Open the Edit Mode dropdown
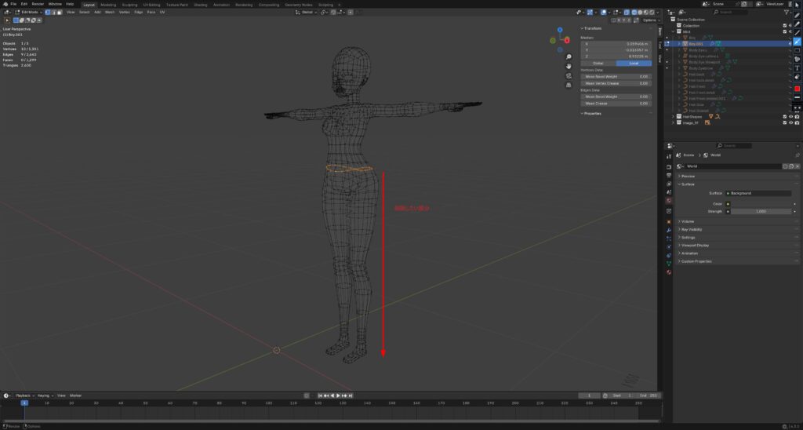803x430 pixels. point(29,12)
